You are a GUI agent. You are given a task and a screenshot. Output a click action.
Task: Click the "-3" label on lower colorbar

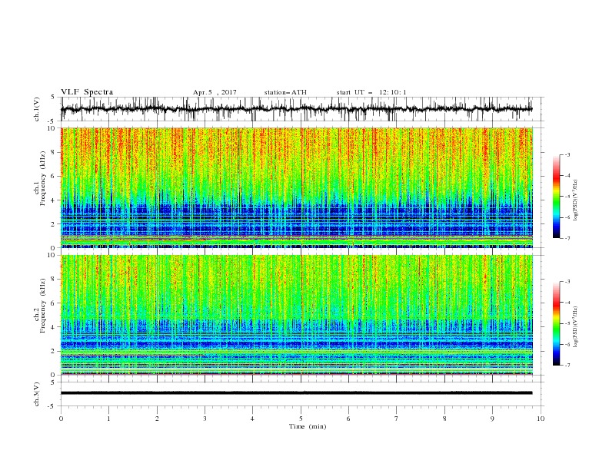(567, 282)
